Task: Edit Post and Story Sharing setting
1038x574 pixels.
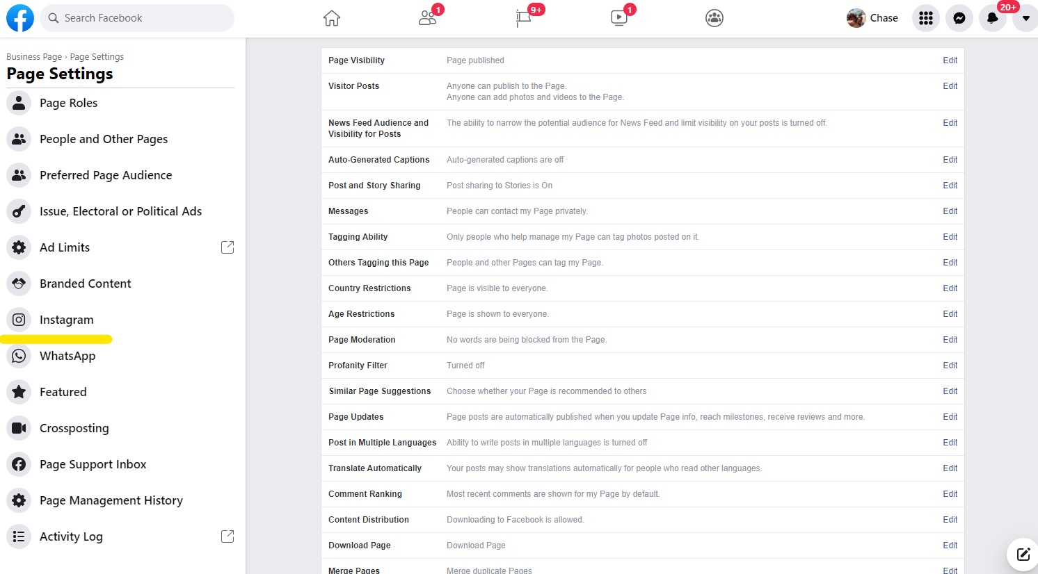Action: point(950,186)
